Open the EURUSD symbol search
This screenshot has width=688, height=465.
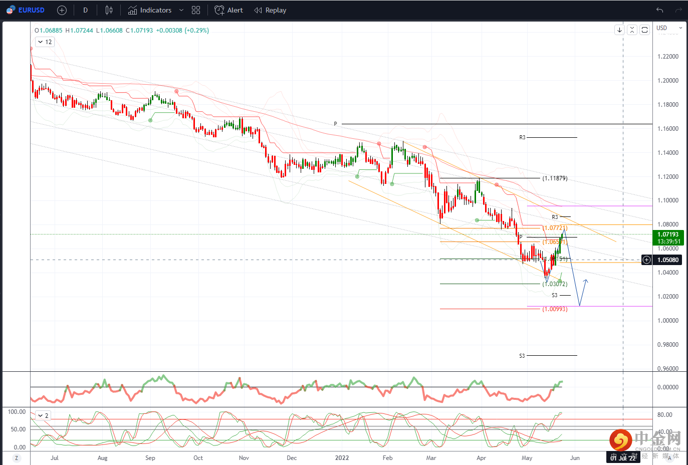(25, 10)
